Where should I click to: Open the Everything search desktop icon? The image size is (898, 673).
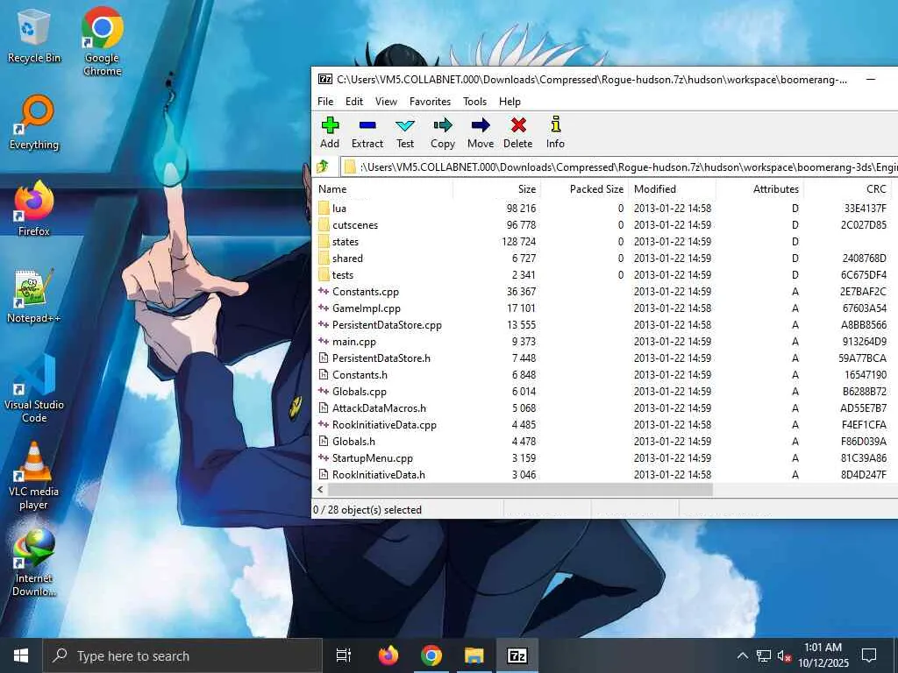coord(34,123)
